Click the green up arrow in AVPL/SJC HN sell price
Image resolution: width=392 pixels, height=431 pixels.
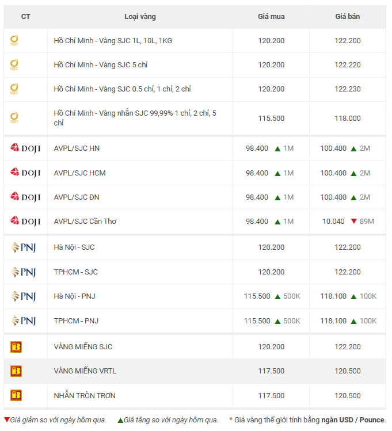tap(354, 148)
